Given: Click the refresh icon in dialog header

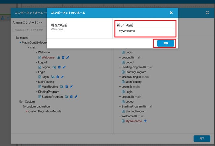Looking at the screenshot, I should (207, 13).
